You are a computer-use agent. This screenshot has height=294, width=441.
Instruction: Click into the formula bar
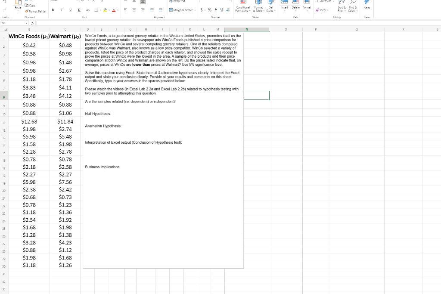coord(238,23)
